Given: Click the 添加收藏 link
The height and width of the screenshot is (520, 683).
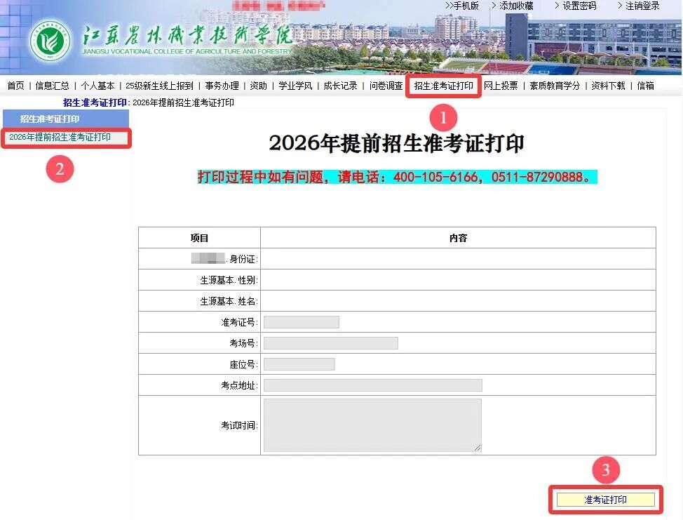Looking at the screenshot, I should 516,6.
